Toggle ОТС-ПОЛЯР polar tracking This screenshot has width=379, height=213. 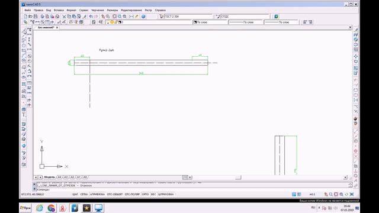pos(132,194)
